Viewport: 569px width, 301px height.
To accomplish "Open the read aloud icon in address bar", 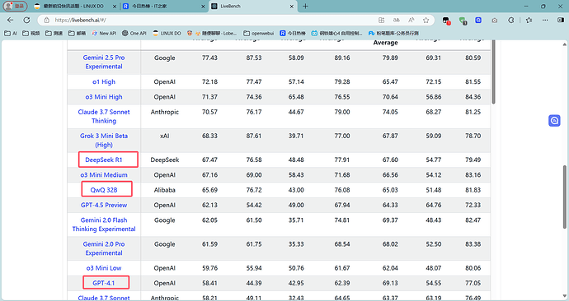I will click(x=411, y=21).
